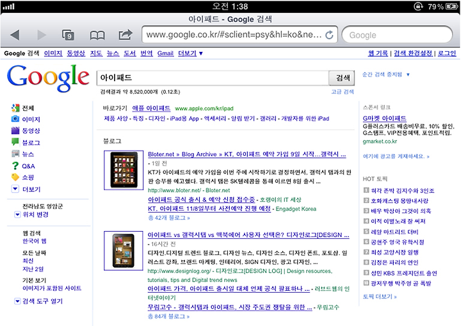Click the icon beside 호화캐스팅 몽땅내사랑
The width and height of the screenshot is (461, 326).
pos(366,200)
